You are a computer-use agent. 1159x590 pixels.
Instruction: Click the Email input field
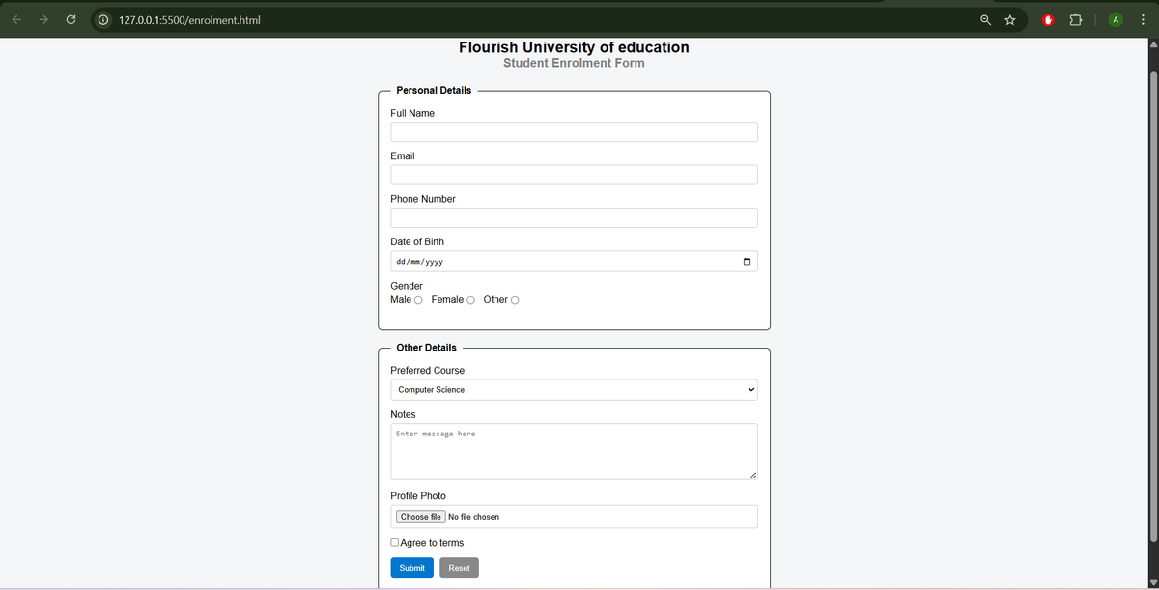tap(574, 175)
